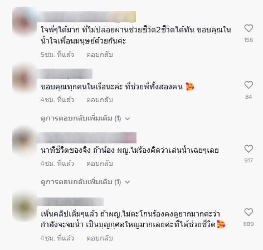
Task: Click the 889 like count number
Action: (249, 224)
